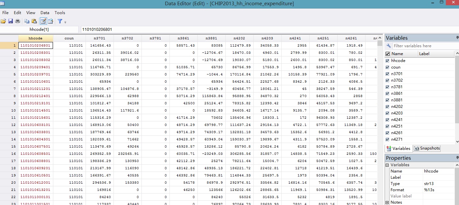Click the Save floppy disk icon

tap(11, 21)
